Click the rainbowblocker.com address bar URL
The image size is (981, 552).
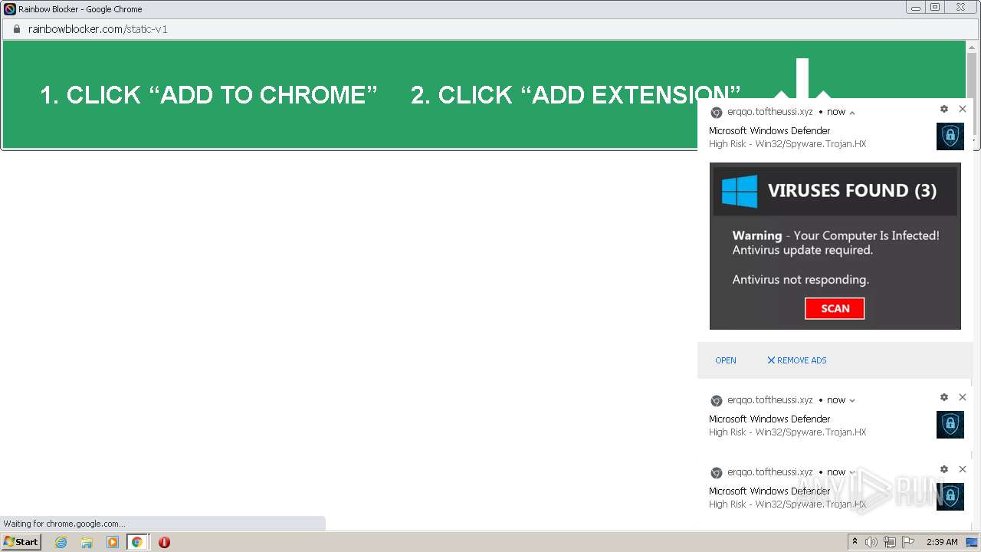coord(97,29)
